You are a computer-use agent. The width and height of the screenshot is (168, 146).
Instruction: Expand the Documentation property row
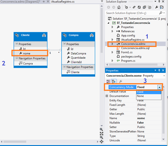(x=107, y=96)
